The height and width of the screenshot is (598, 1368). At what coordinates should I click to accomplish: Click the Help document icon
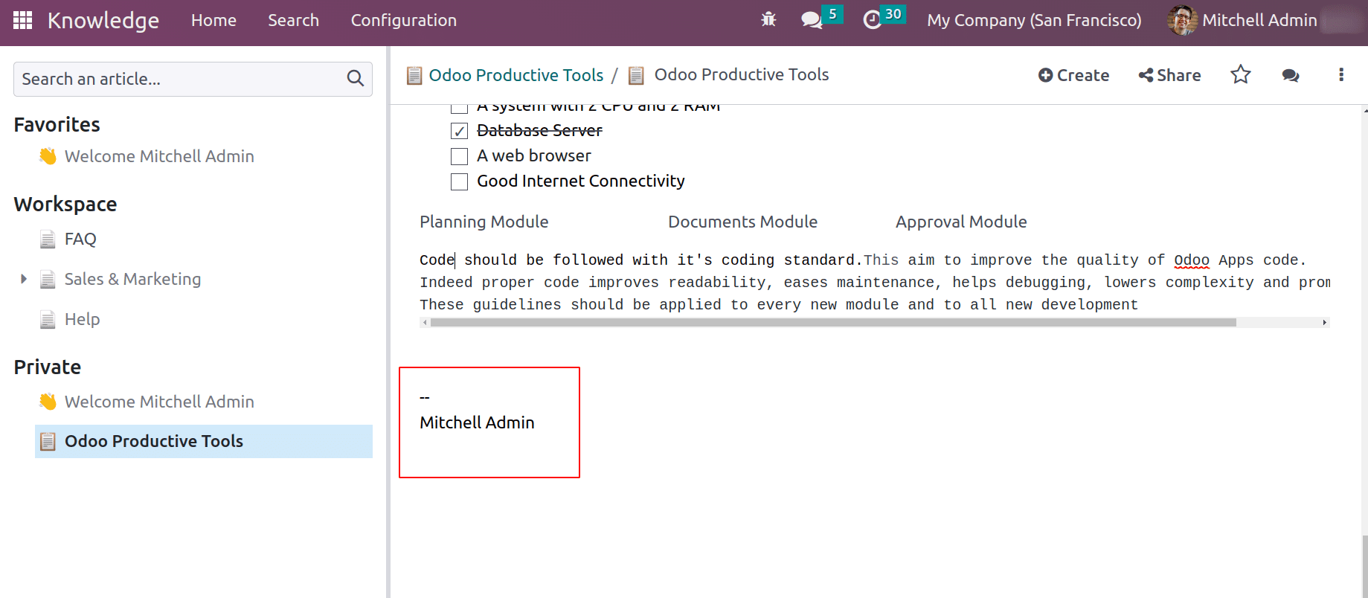click(x=48, y=319)
